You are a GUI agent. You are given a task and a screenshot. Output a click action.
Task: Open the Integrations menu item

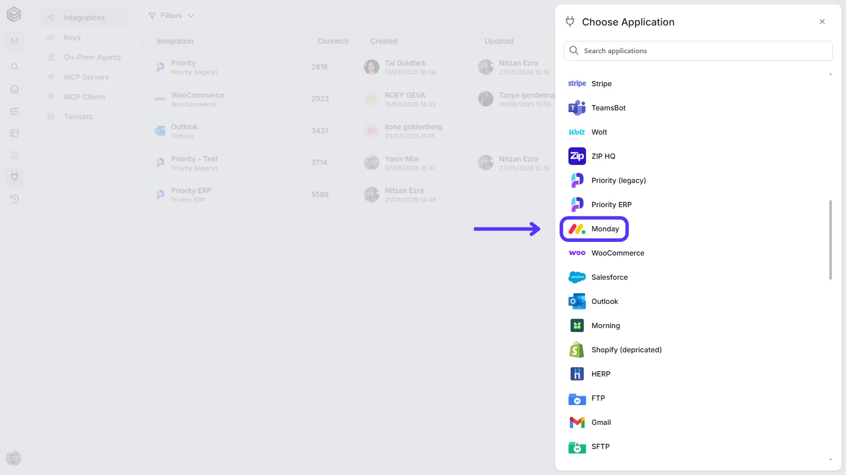coord(84,18)
